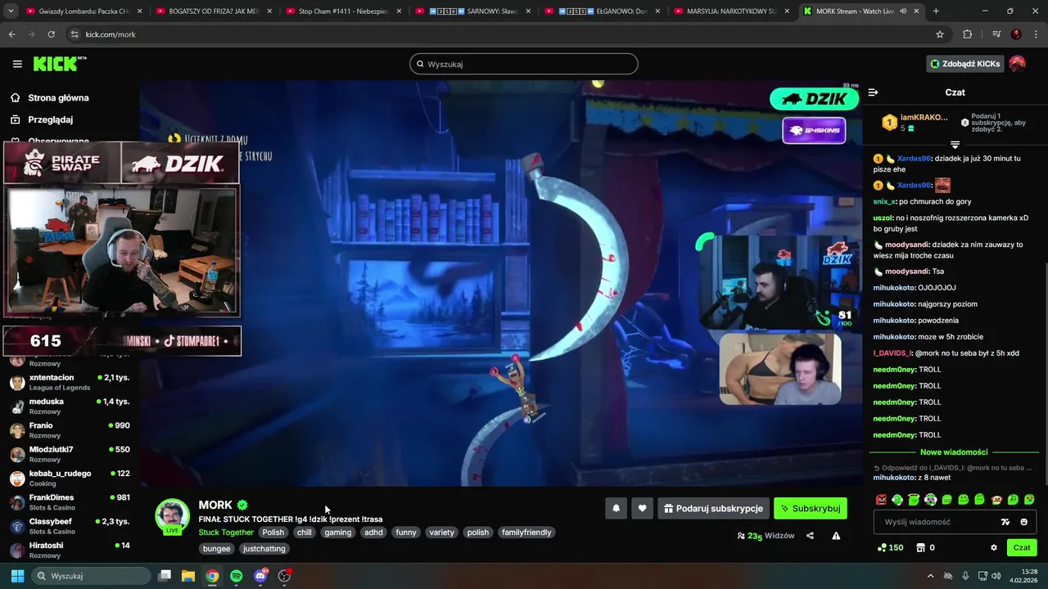Select the funny tag
Screen dimensions: 1048x589
tap(406, 533)
